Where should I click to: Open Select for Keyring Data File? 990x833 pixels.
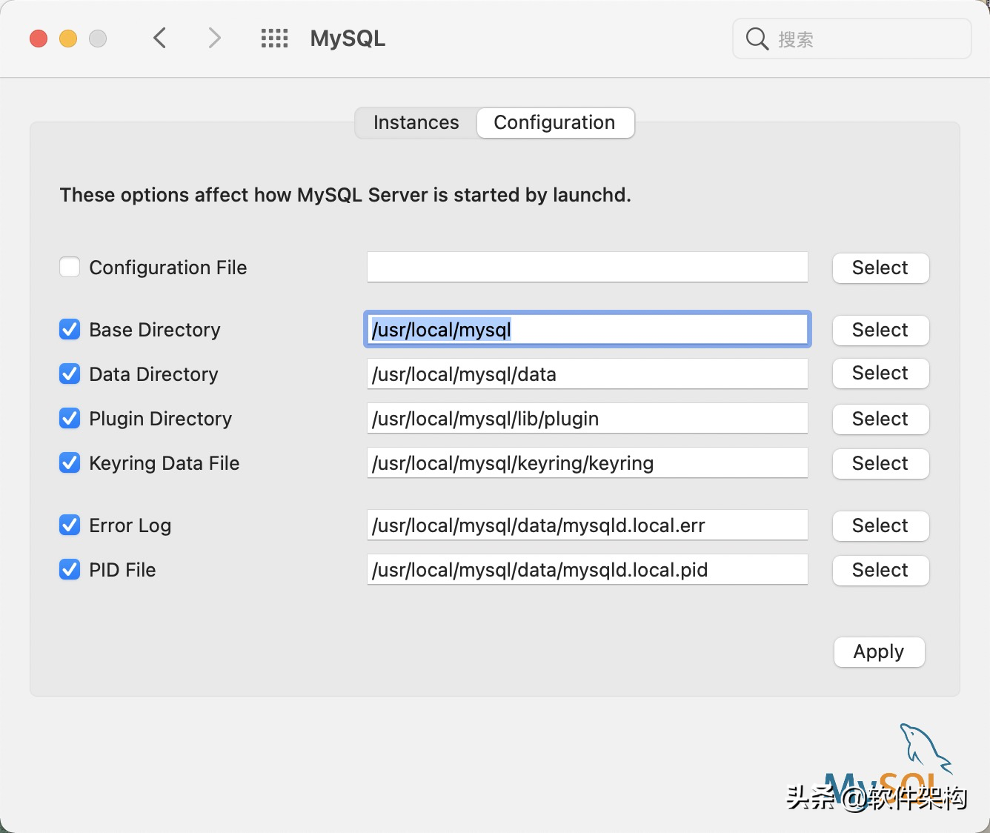pyautogui.click(x=880, y=463)
